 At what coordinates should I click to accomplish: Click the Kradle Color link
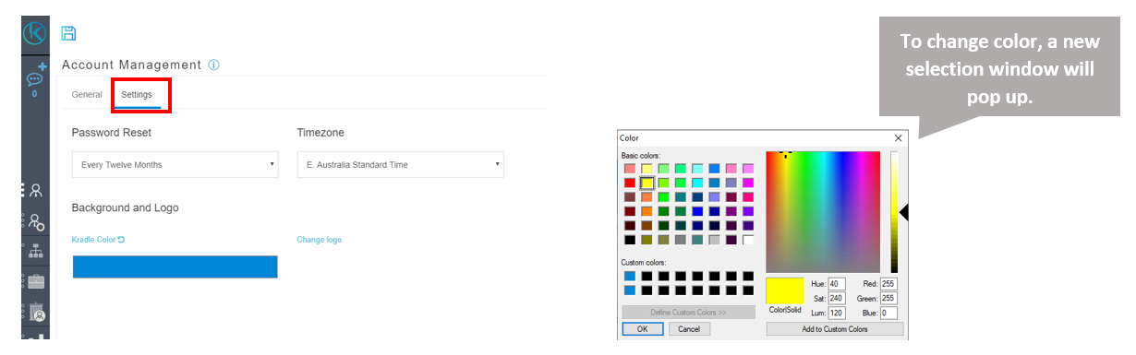(93, 240)
